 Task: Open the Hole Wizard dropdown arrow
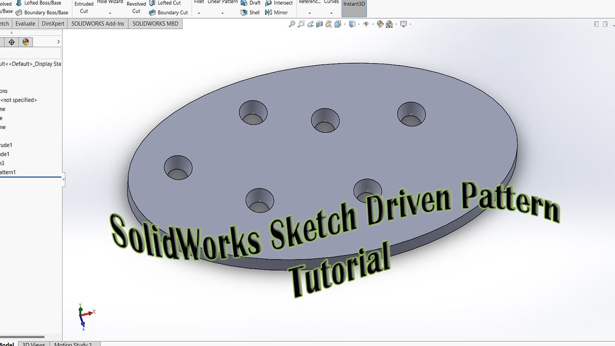[x=110, y=13]
